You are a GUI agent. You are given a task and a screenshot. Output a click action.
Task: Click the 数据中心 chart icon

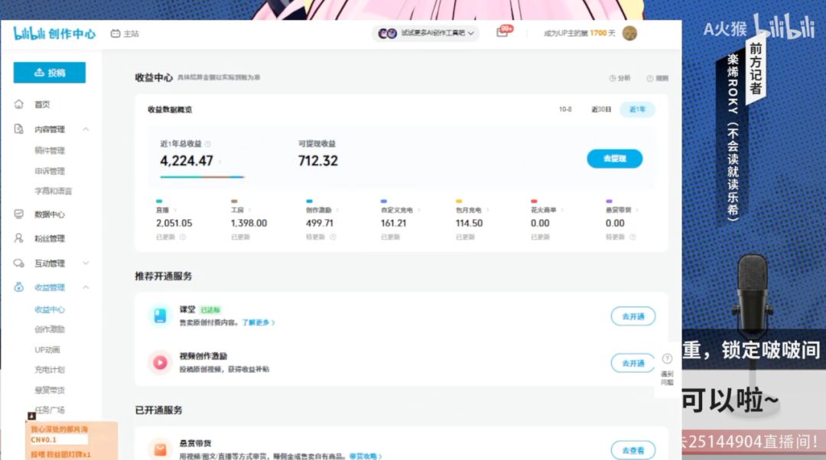coord(19,214)
